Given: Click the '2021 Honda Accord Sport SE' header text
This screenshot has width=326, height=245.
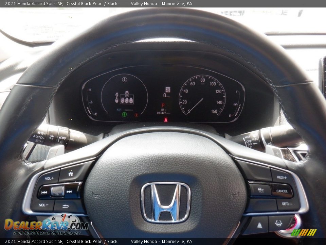Looking at the screenshot, I should point(34,3).
